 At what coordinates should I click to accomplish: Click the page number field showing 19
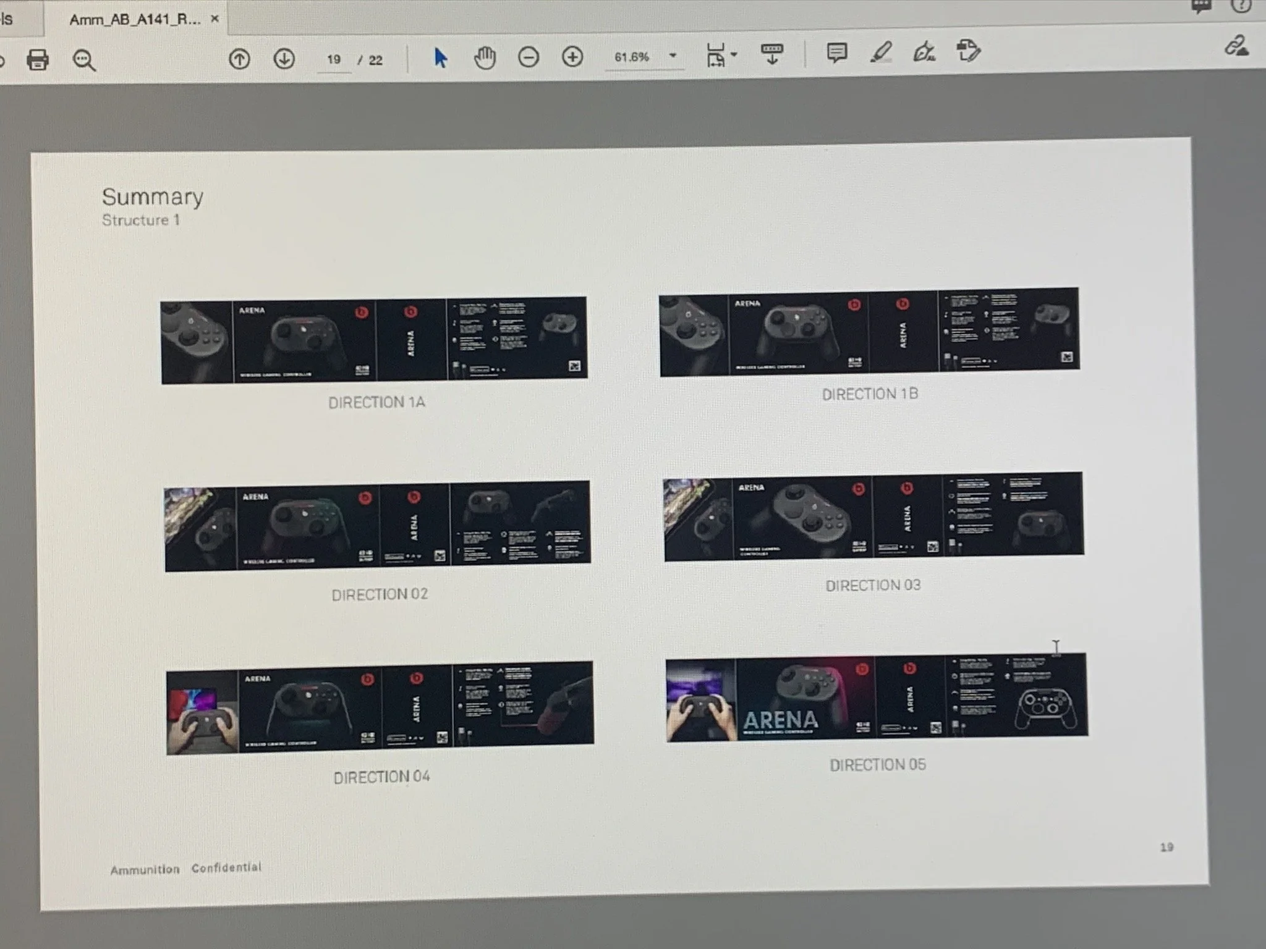[334, 59]
